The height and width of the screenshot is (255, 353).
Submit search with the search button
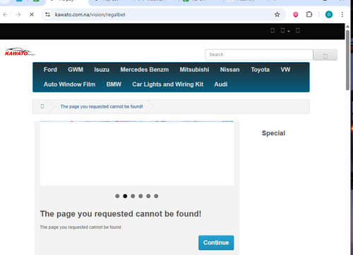tap(325, 55)
